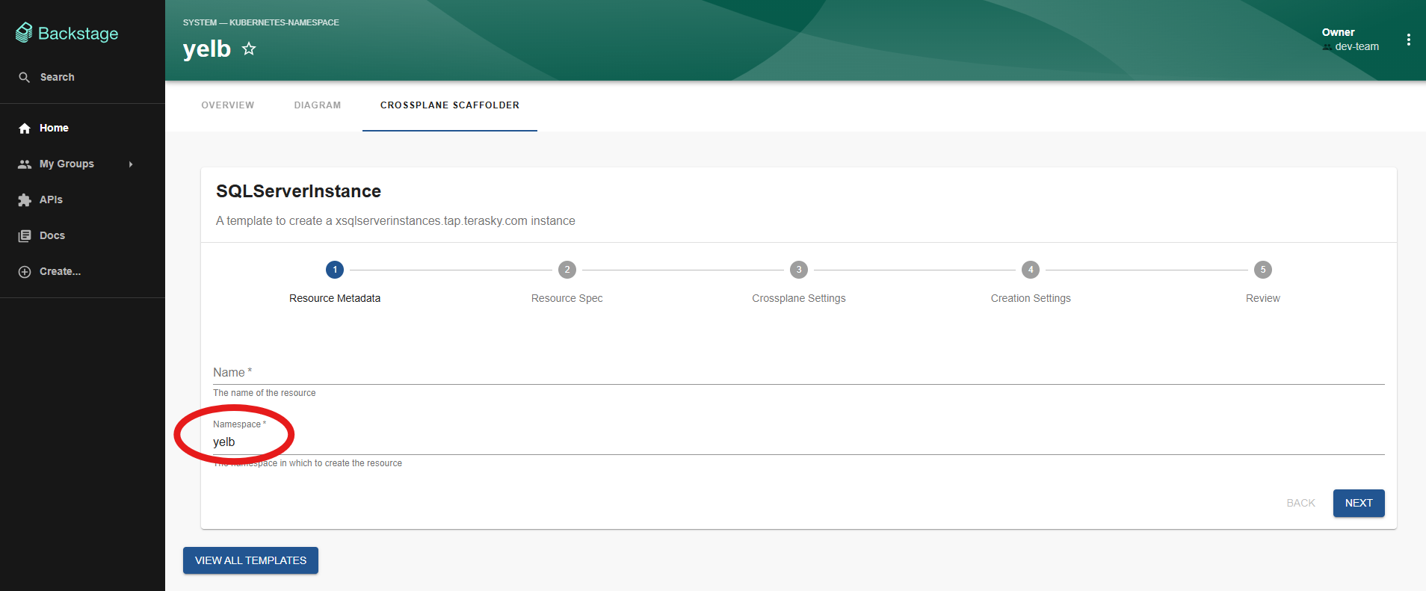Switch to the Diagram tab
1426x591 pixels.
point(318,105)
